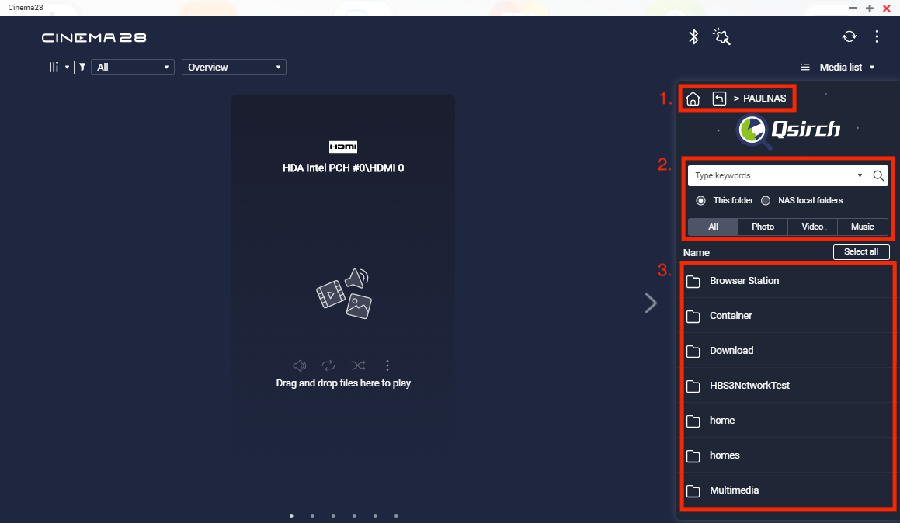
Task: Go to home in the media browser
Action: (693, 99)
